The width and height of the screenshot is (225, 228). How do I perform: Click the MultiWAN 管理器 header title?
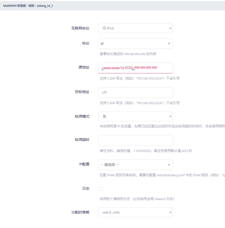(x=28, y=5)
